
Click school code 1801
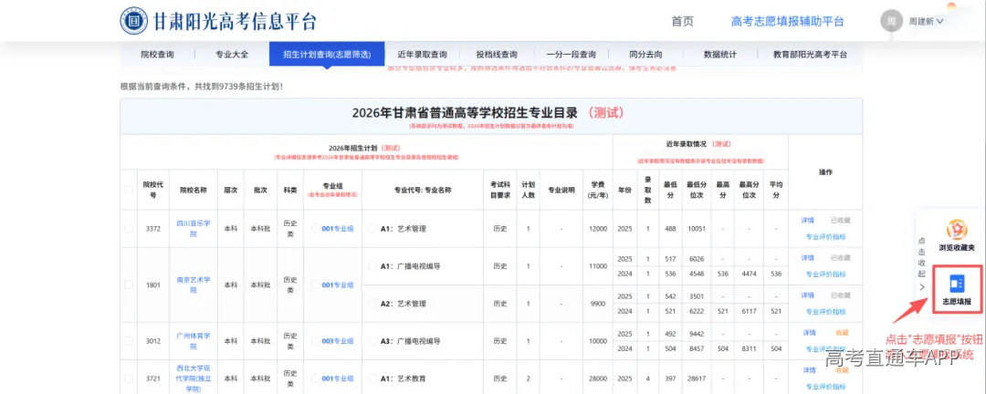coord(153,285)
